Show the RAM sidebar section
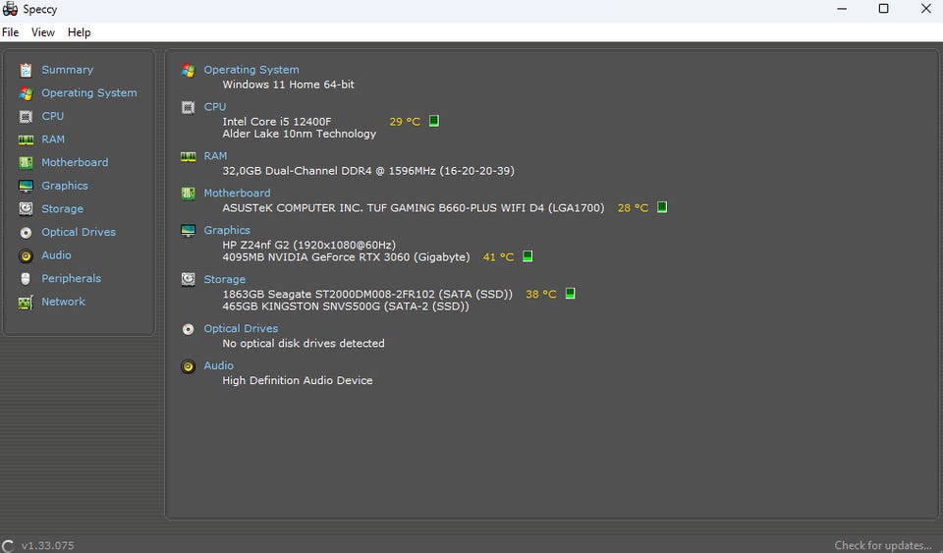Image resolution: width=943 pixels, height=553 pixels. coord(53,139)
